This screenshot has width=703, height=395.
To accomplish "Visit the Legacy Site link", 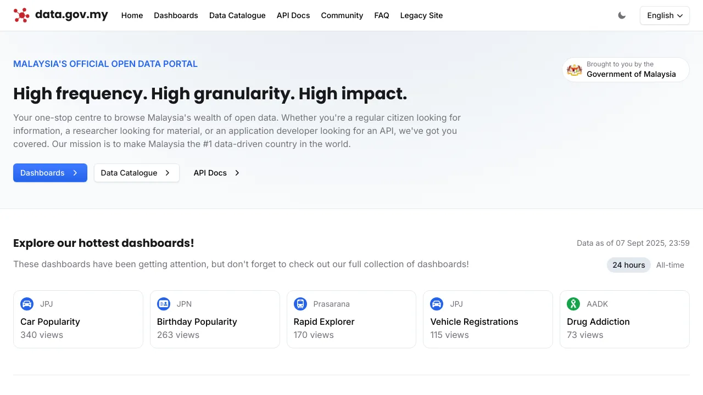I will [x=421, y=15].
